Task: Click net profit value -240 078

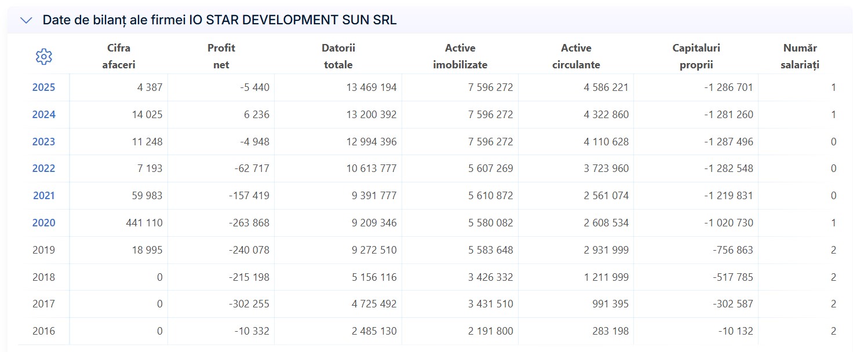Action: (x=249, y=250)
